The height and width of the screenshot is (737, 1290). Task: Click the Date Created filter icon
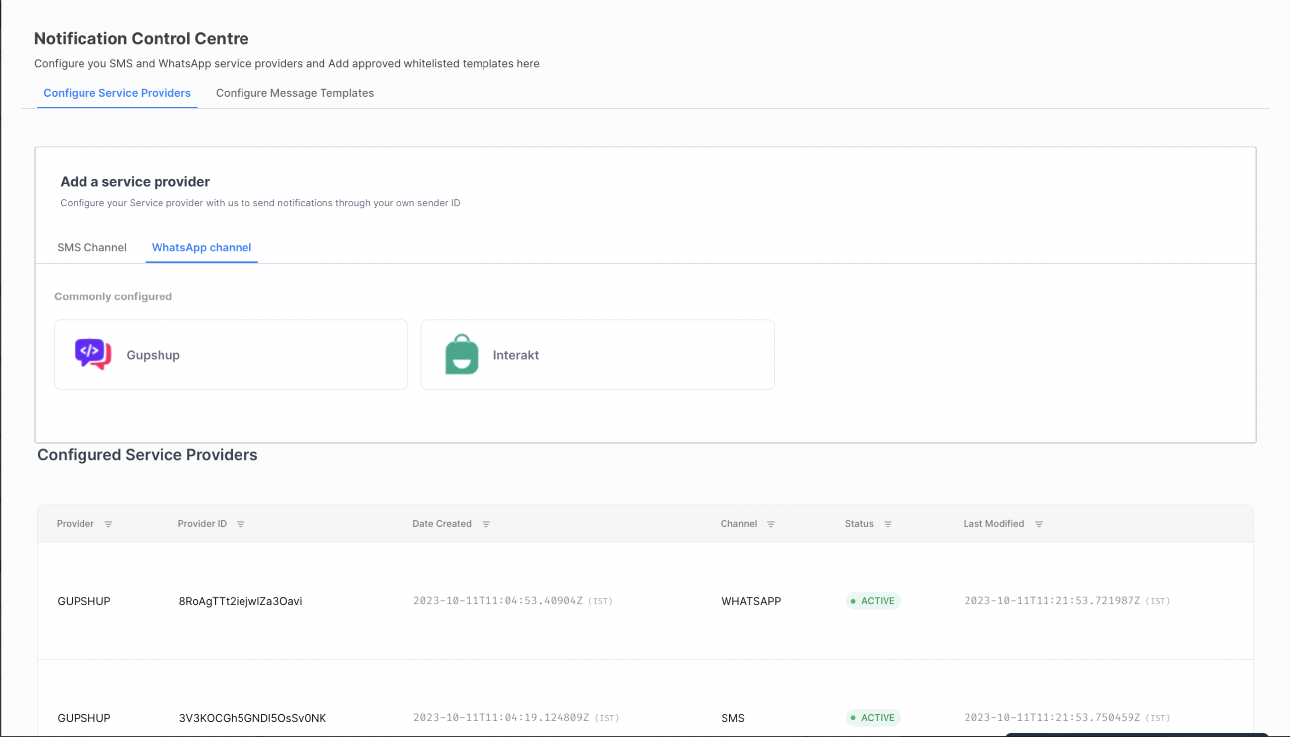pos(485,524)
